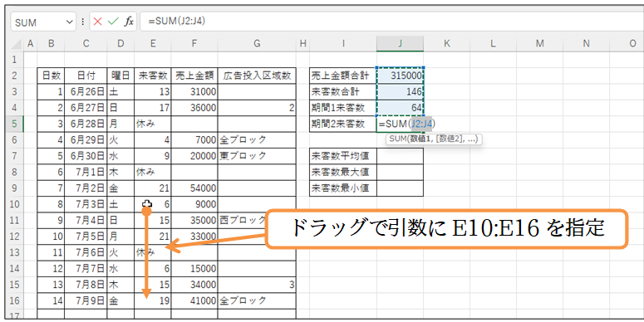644x322 pixels.
Task: Click the 曜日 header cell
Action: [120, 76]
